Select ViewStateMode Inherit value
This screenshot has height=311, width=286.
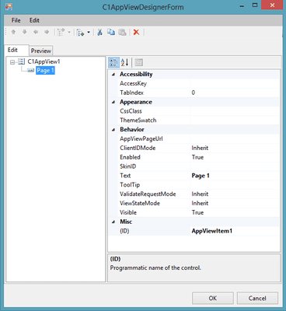(x=235, y=203)
